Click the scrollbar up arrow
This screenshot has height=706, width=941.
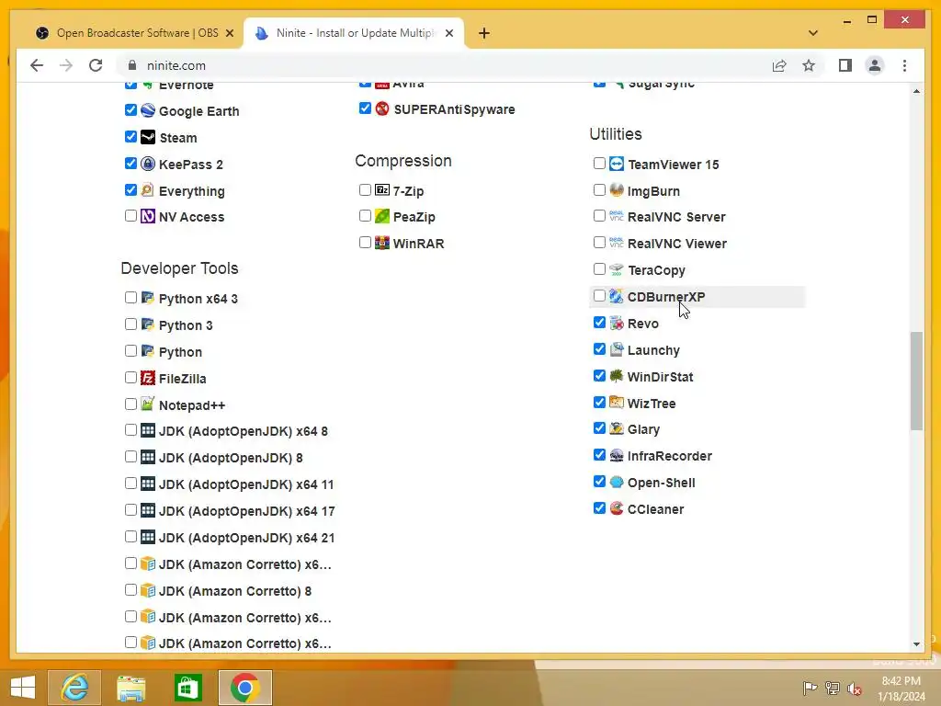[916, 91]
